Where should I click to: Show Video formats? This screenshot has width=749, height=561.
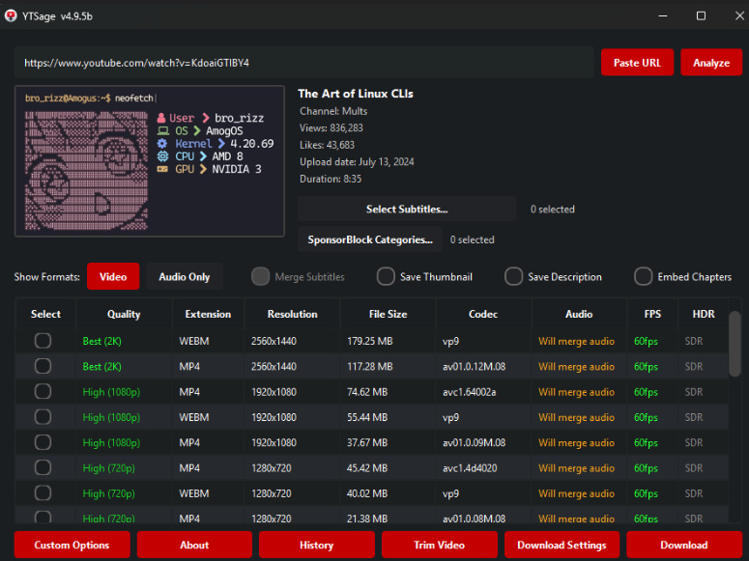[x=113, y=277]
